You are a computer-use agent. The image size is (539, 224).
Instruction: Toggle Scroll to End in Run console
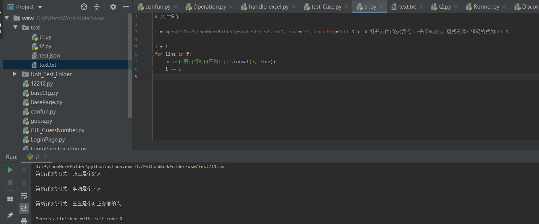coord(24,208)
